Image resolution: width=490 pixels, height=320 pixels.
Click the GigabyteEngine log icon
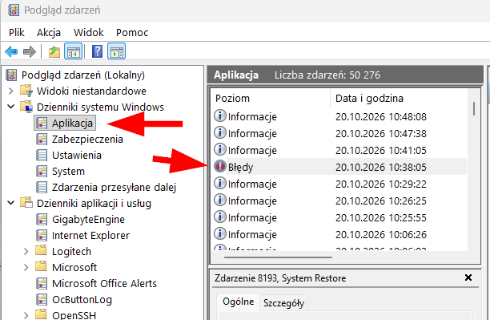[x=42, y=220]
